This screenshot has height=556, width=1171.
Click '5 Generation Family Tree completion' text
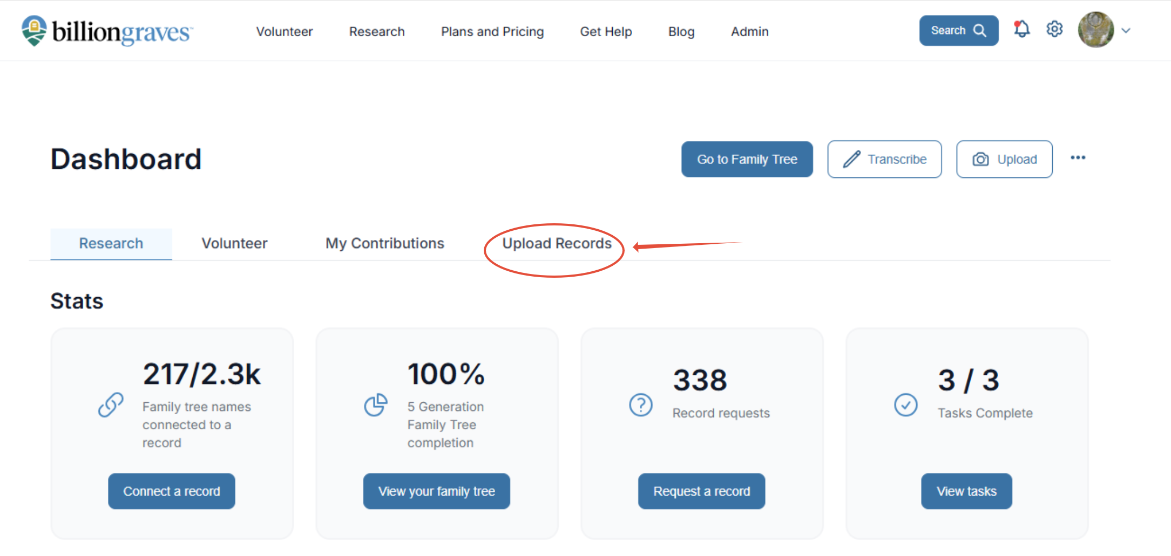point(445,424)
